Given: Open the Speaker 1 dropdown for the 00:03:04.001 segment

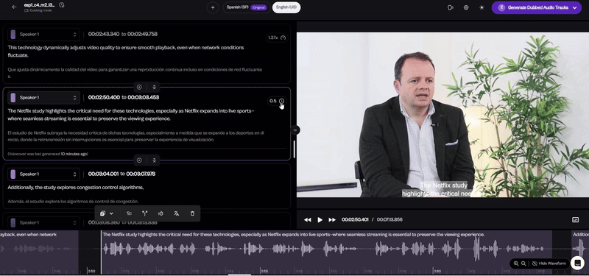Looking at the screenshot, I should [44, 174].
